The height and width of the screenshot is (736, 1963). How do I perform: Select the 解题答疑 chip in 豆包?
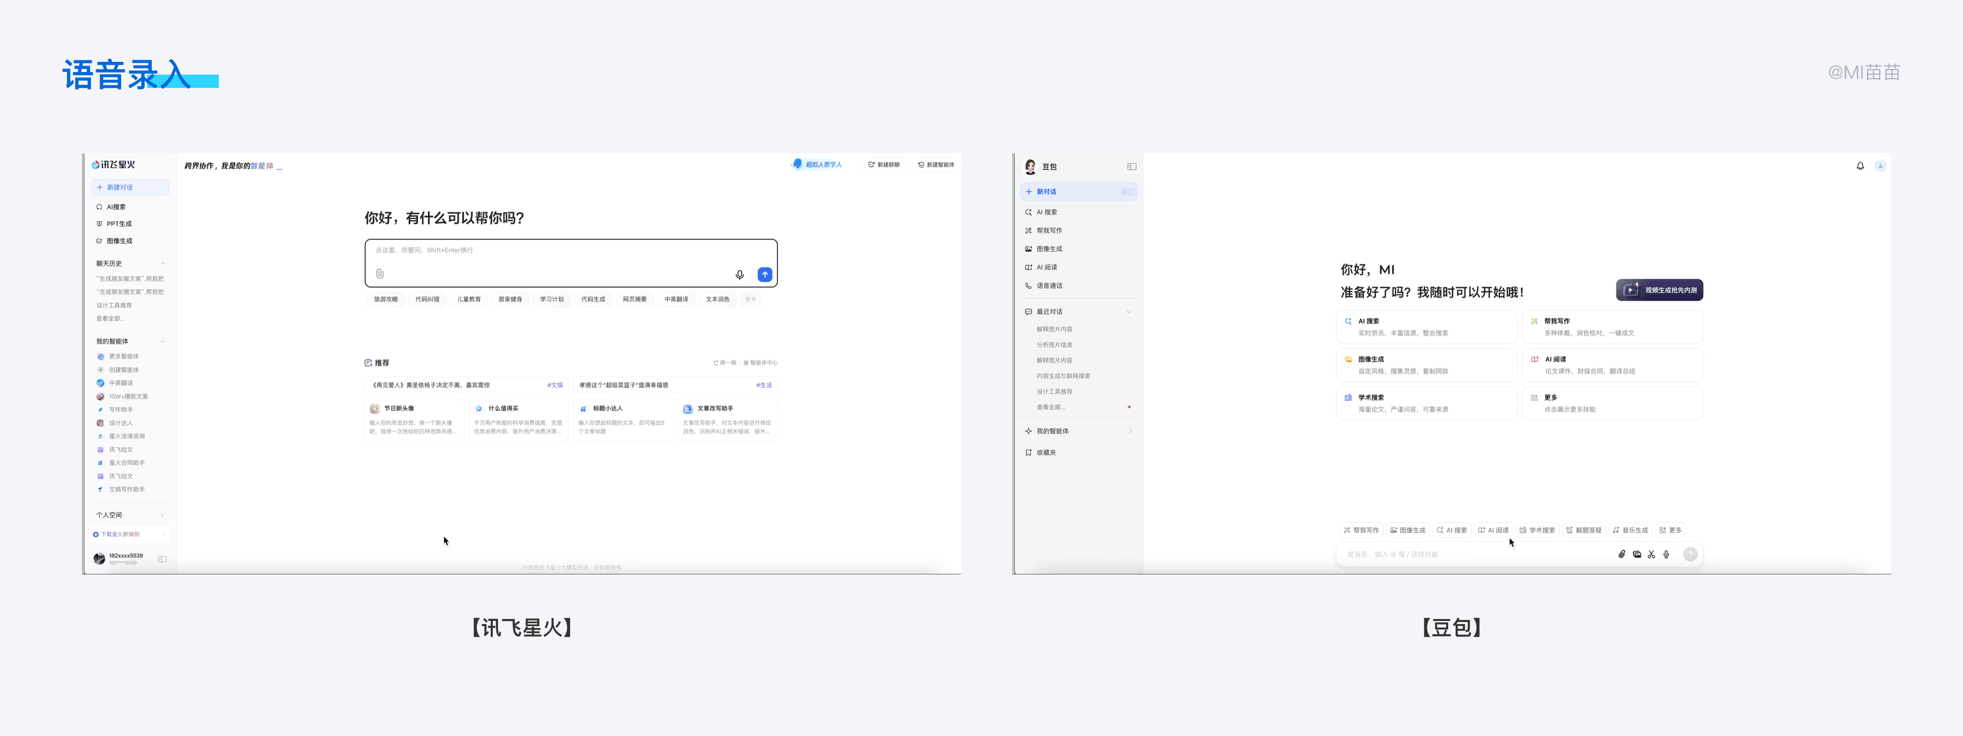click(x=1584, y=531)
